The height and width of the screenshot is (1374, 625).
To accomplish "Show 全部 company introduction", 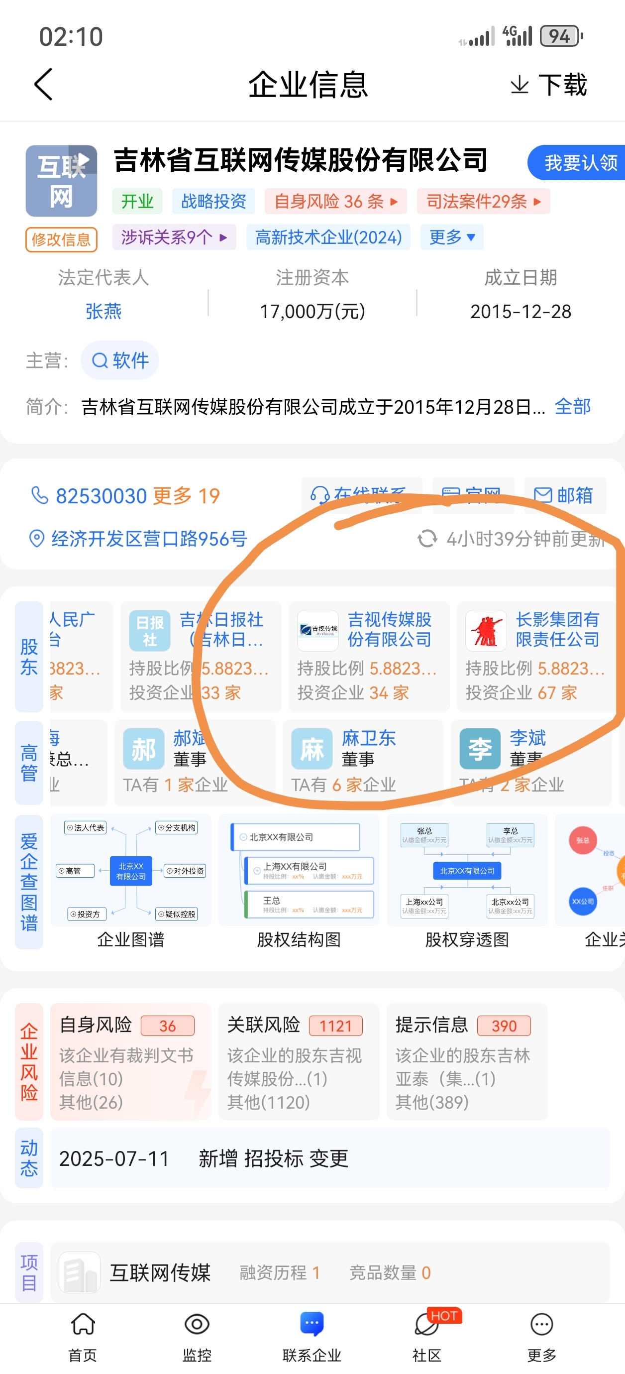I will (x=573, y=407).
